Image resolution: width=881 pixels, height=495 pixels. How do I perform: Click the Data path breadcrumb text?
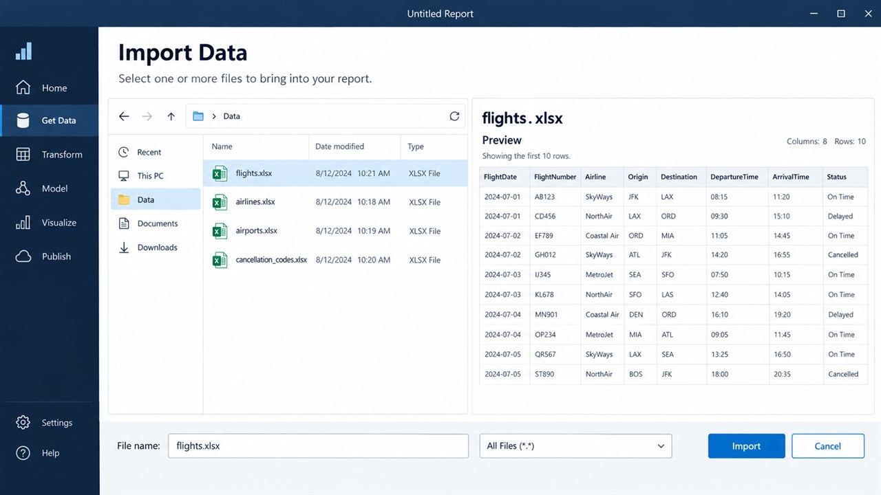231,116
